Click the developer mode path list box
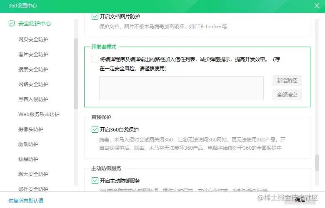The image size is (325, 208). (x=181, y=88)
